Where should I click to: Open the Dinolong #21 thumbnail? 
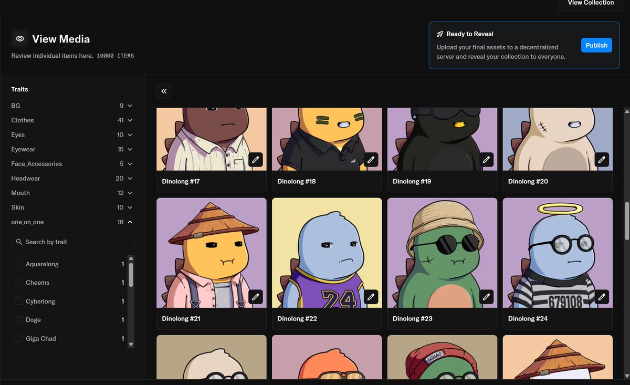(x=212, y=253)
